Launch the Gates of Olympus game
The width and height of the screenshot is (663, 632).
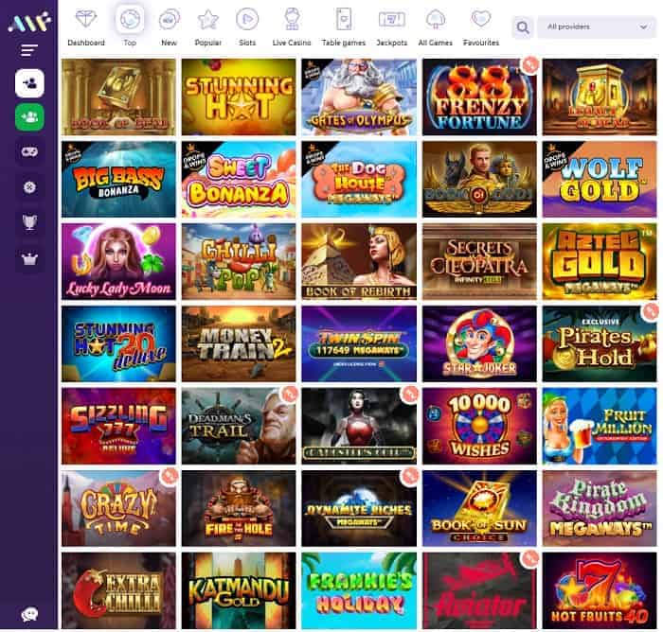tap(359, 97)
